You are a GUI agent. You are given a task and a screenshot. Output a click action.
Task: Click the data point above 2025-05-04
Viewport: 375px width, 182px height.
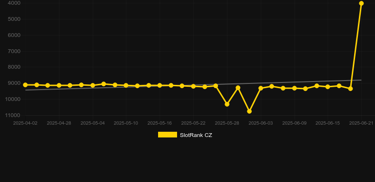93,85
